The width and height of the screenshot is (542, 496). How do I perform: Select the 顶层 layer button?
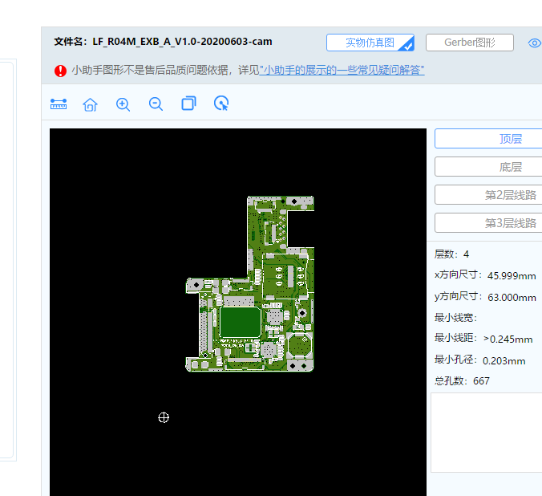point(488,139)
